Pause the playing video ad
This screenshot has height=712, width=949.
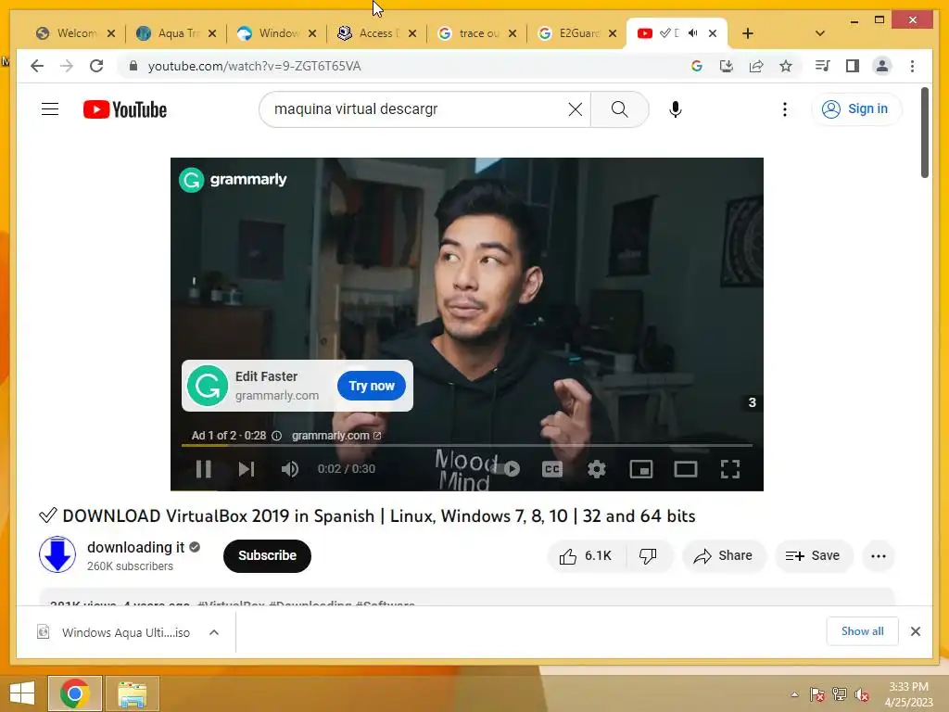click(203, 468)
